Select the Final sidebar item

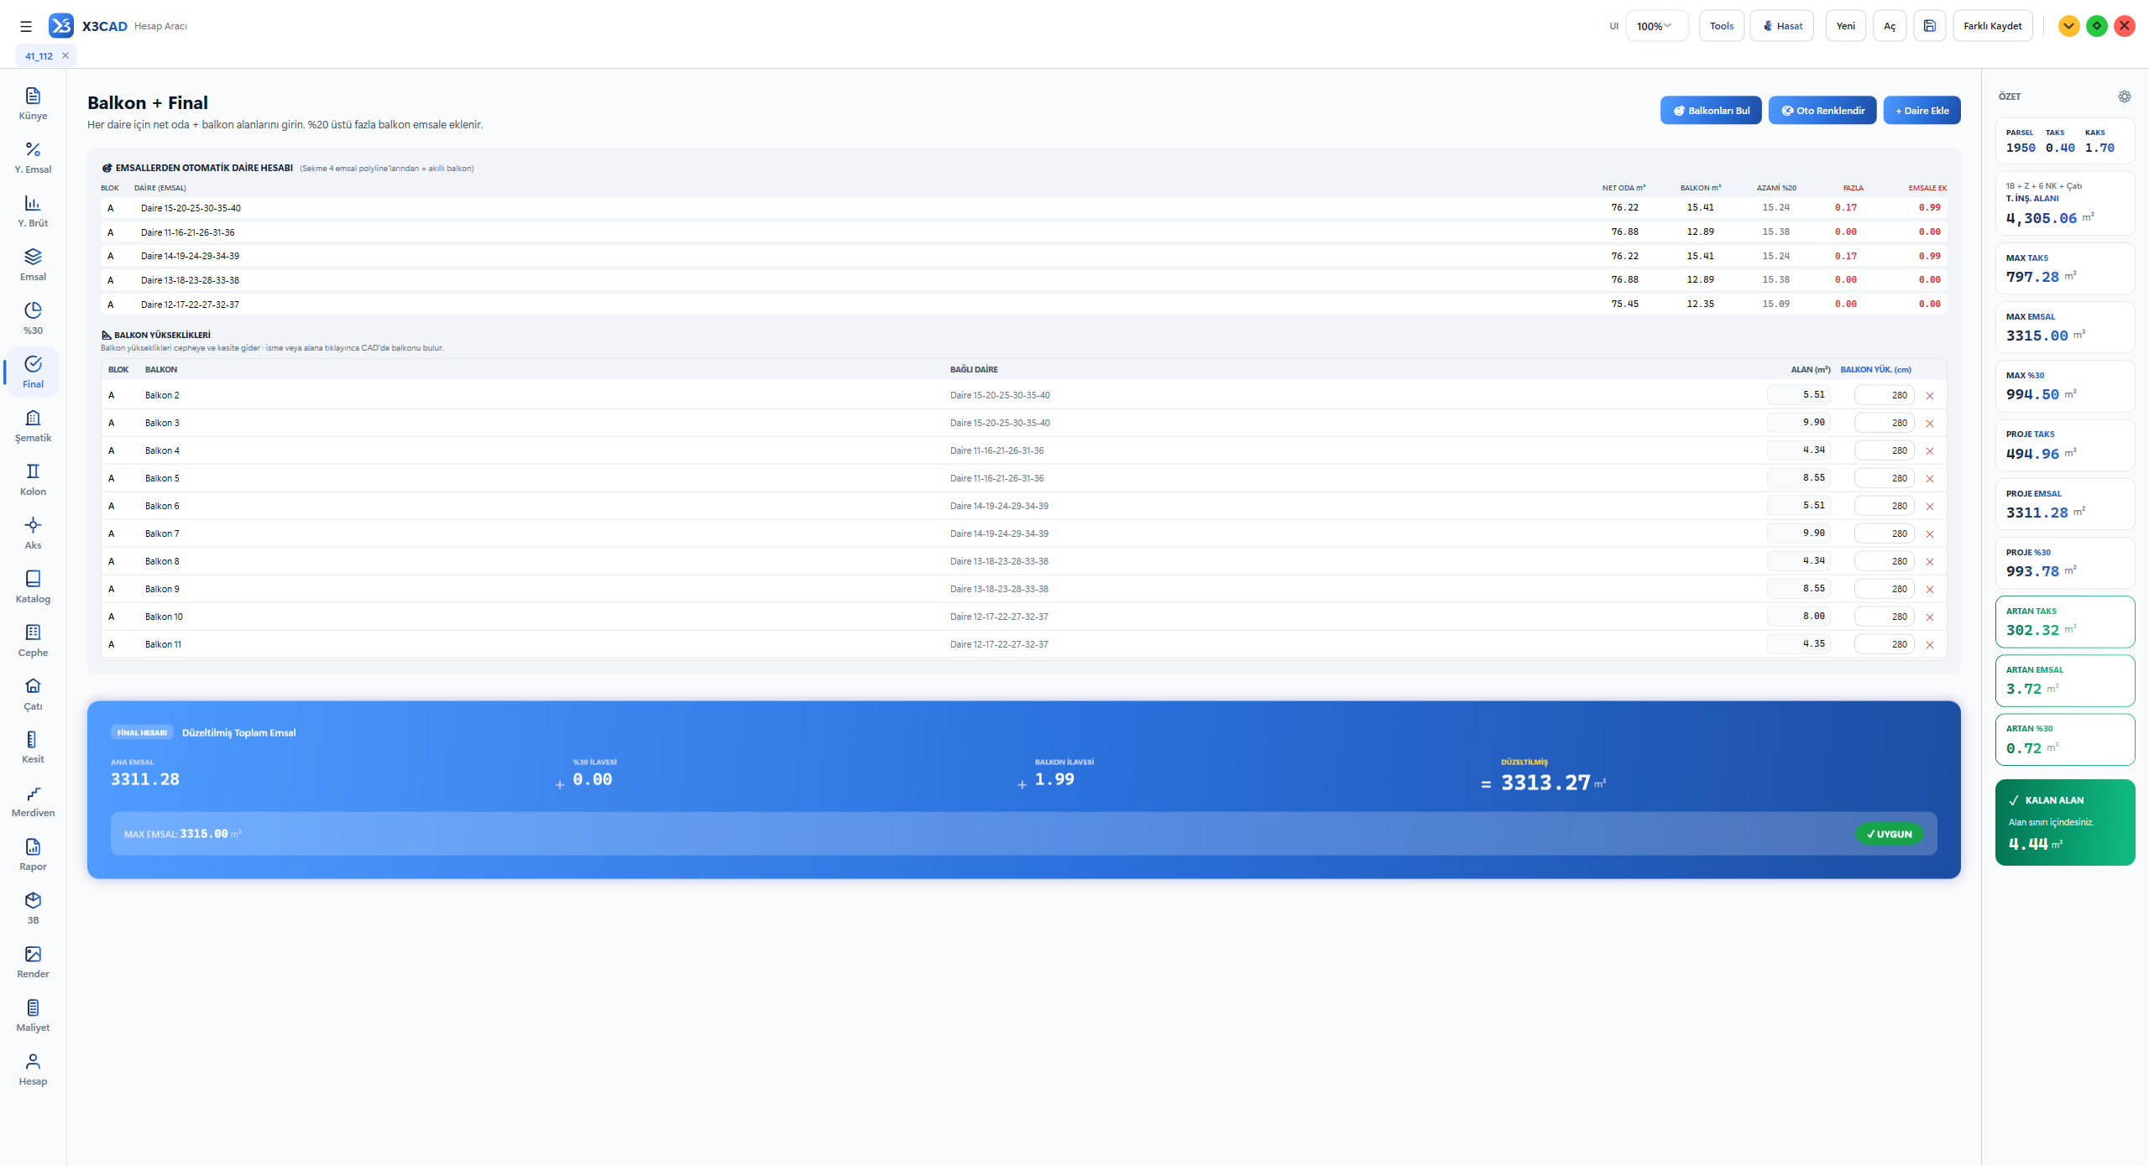33,372
